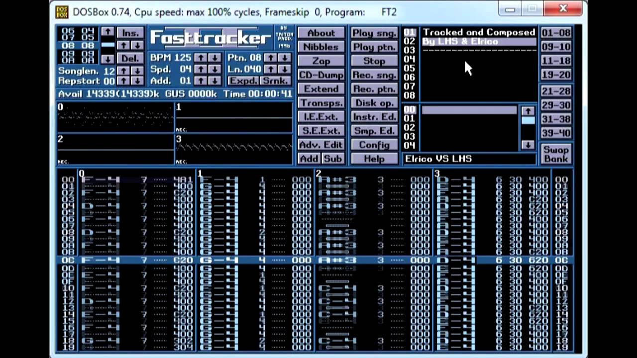Click the DOSBox icon in title bar
Viewport: 637px width, 358px height.
tap(62, 11)
